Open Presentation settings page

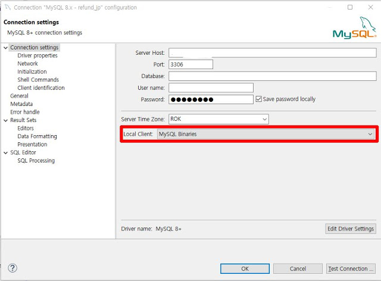[x=32, y=144]
